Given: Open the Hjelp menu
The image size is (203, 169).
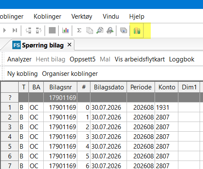Looking at the screenshot, I should (137, 17).
